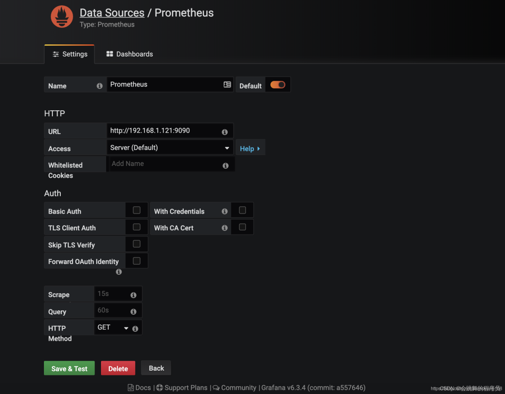Click the Settings tab sliders icon

56,54
